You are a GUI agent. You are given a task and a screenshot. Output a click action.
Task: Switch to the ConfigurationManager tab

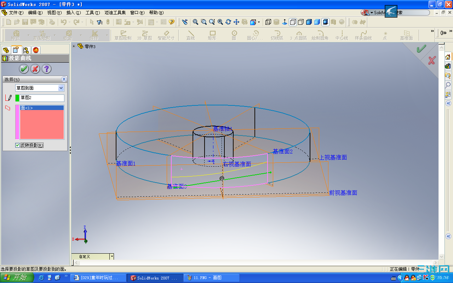[26, 50]
